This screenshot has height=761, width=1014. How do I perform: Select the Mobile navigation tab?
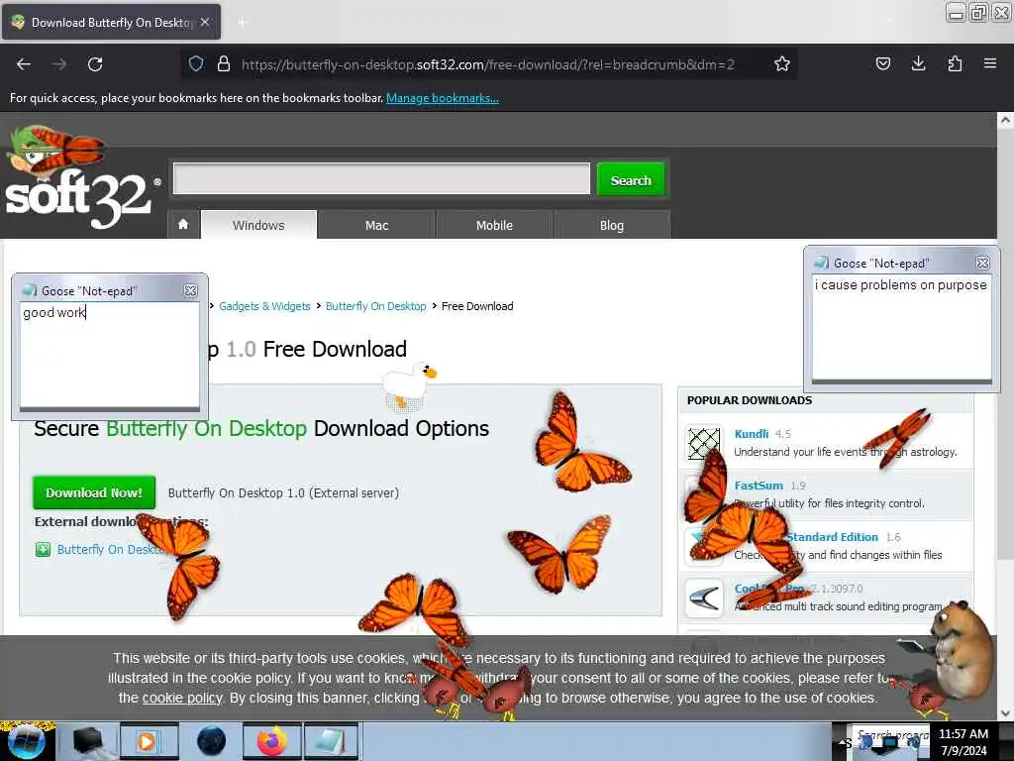pyautogui.click(x=494, y=225)
